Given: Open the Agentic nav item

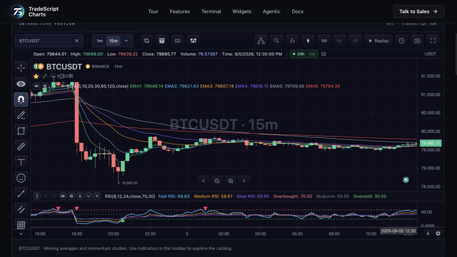Looking at the screenshot, I should (x=271, y=11).
